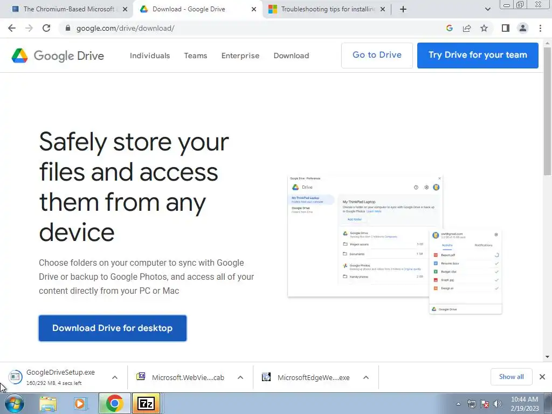This screenshot has width=552, height=414.
Task: Open Windows Explorer from taskbar
Action: [x=48, y=403]
